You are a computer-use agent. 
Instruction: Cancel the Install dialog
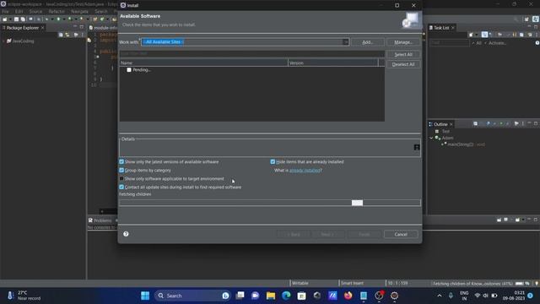point(401,235)
